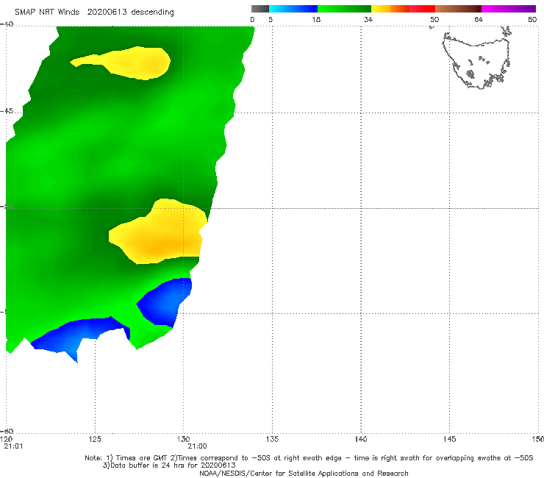Click the note line starting "Note: 1) Times are GMT"

point(309,458)
